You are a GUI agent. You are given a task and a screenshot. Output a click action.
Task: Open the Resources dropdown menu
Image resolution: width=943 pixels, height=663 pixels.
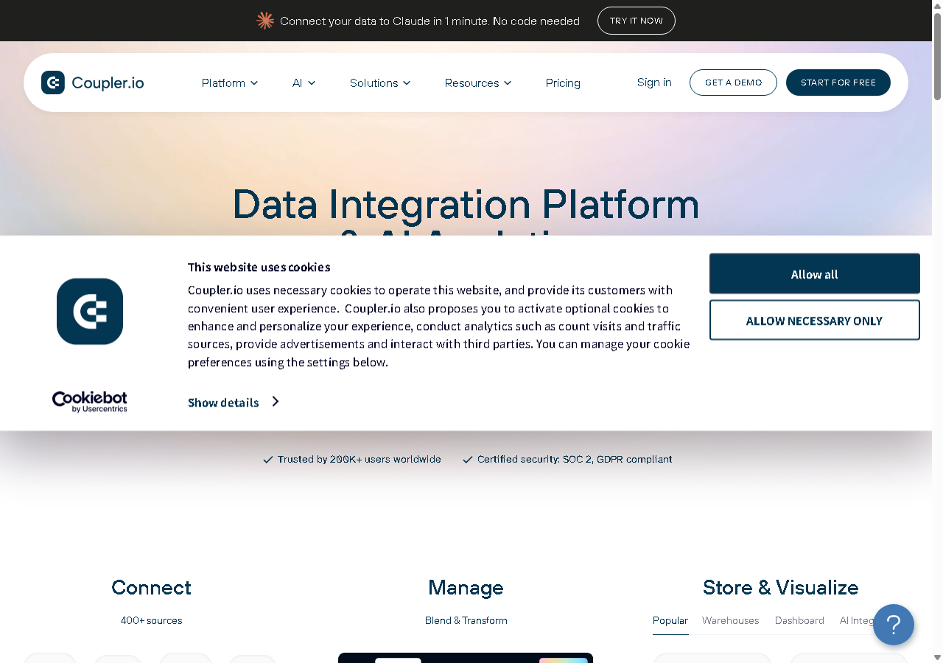478,83
